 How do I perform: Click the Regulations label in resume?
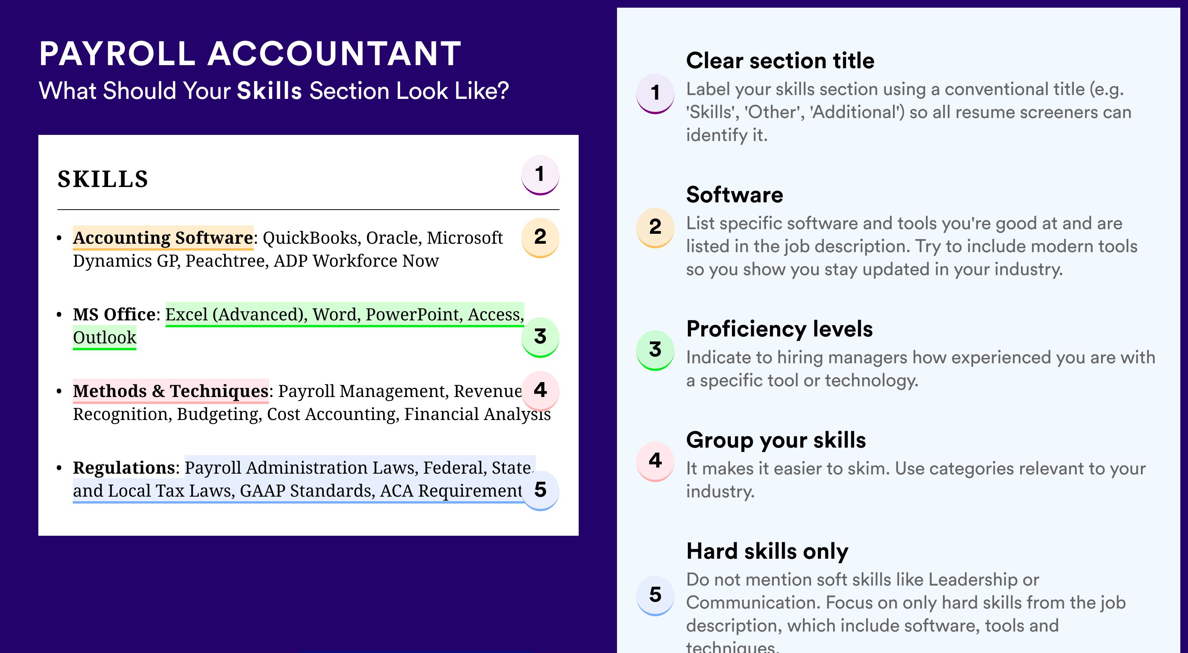point(124,467)
